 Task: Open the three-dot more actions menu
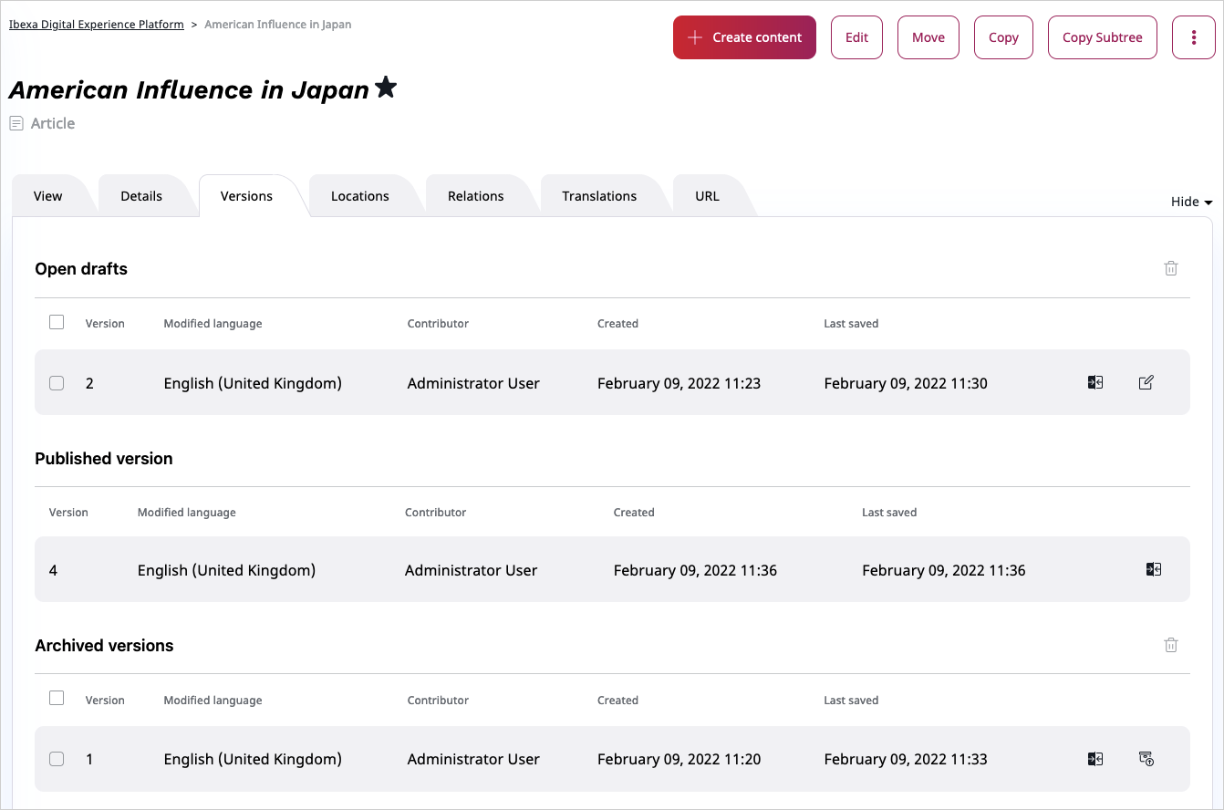click(x=1194, y=37)
